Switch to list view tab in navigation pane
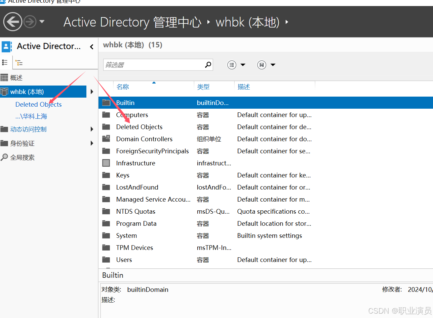Screen dimensions: 433x318 [x=5, y=62]
